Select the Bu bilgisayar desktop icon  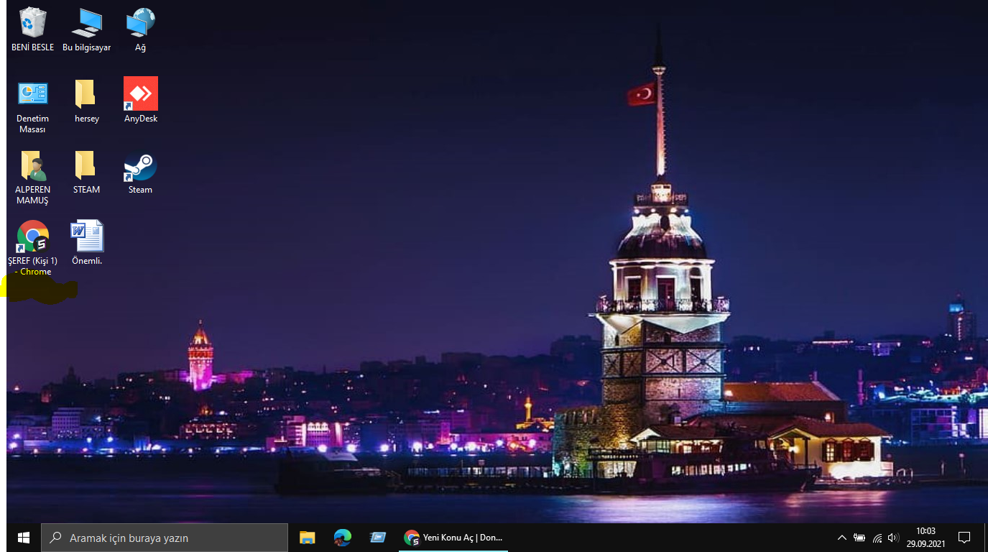(86, 29)
